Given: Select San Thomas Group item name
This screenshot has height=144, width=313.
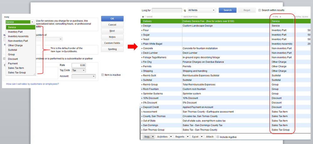Looking at the screenshot, I should point(154,130).
